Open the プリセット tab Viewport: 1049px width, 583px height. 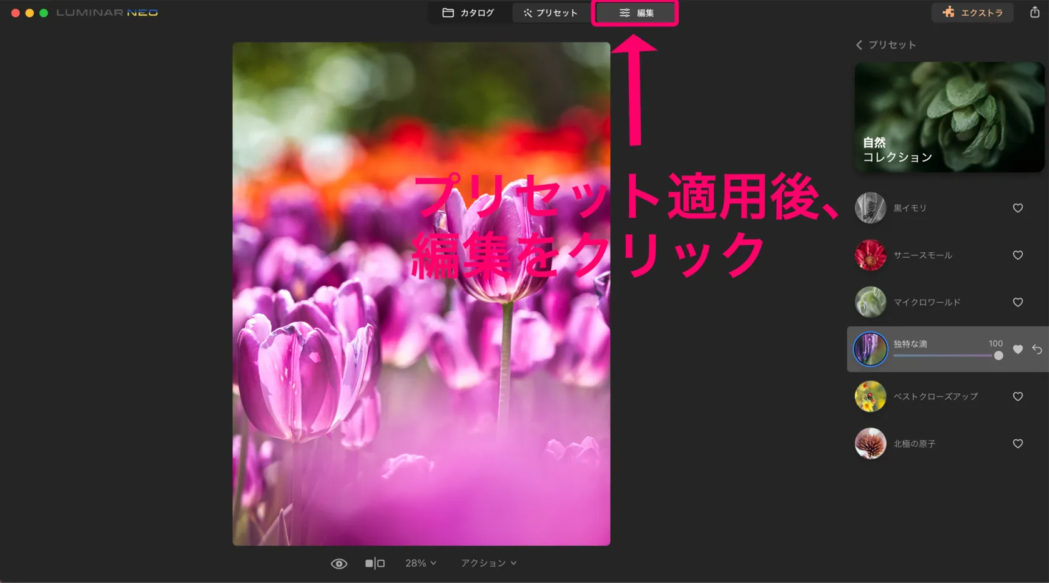pyautogui.click(x=550, y=13)
